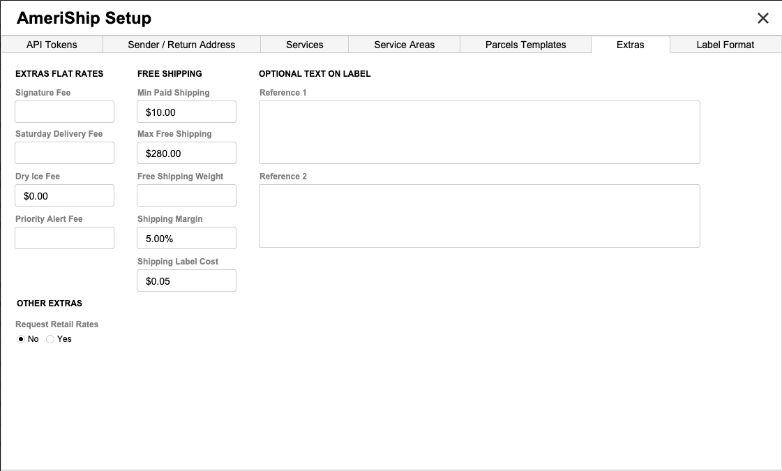The height and width of the screenshot is (471, 782).
Task: Edit the Min Paid Shipping amount
Action: click(x=186, y=112)
